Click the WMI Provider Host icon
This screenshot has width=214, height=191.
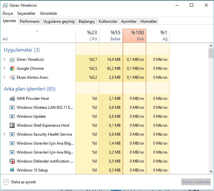pyautogui.click(x=12, y=99)
